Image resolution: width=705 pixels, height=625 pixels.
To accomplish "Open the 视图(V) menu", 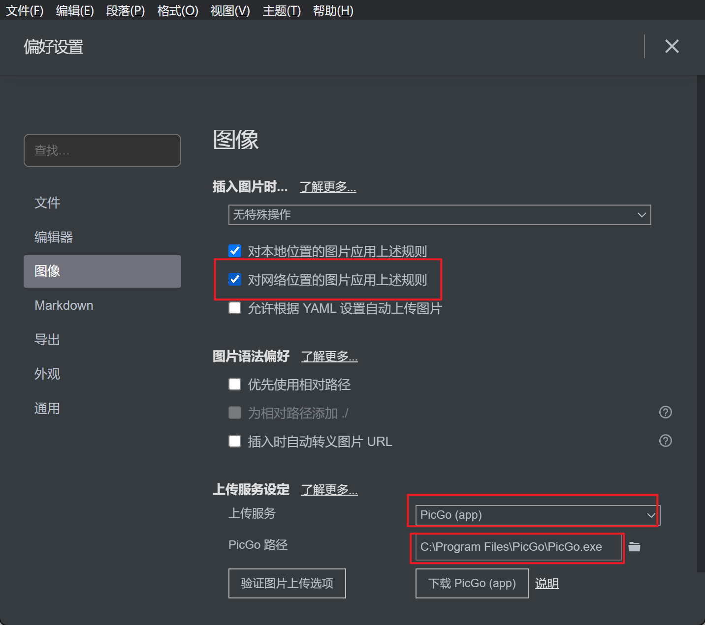I will [x=230, y=10].
